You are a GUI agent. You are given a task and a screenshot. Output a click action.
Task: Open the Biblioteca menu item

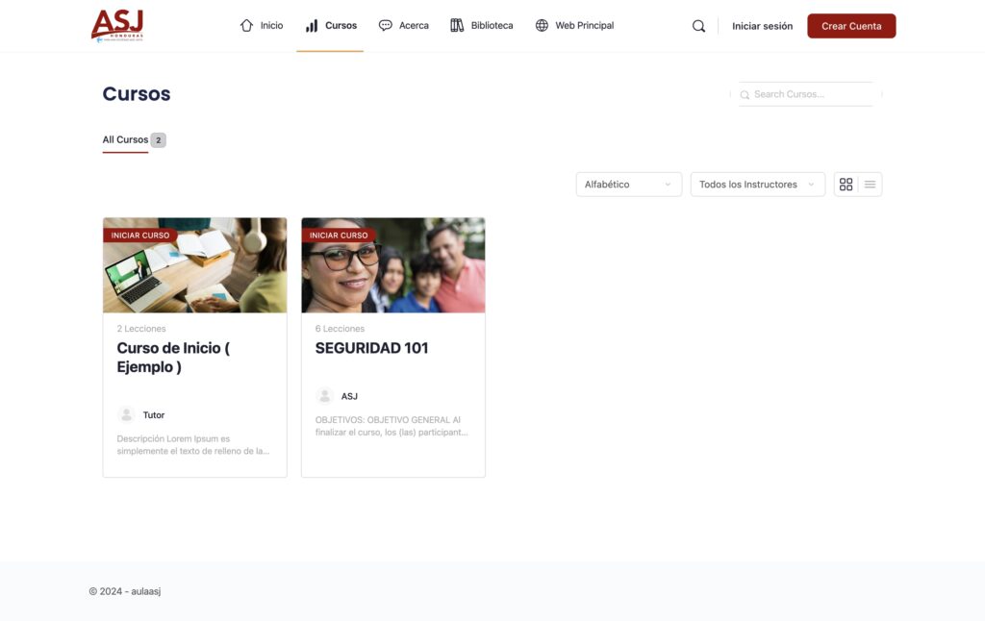point(482,26)
